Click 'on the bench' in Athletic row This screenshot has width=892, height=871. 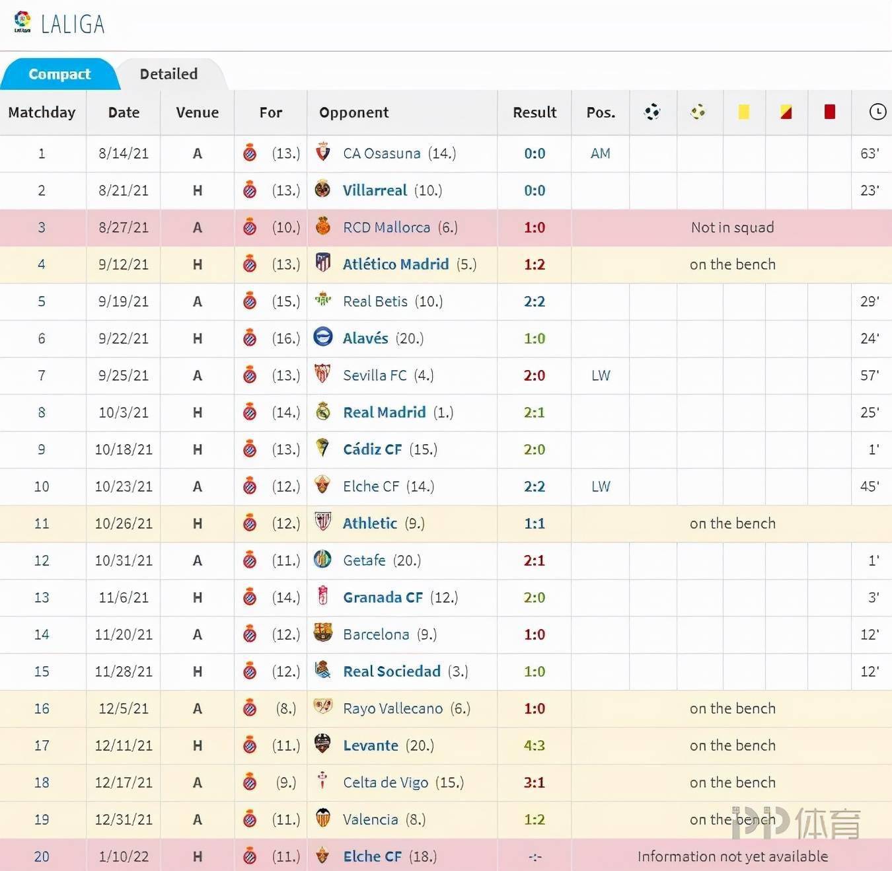(x=732, y=523)
